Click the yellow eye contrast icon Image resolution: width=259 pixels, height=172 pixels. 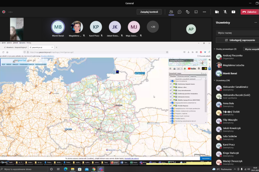205,69
